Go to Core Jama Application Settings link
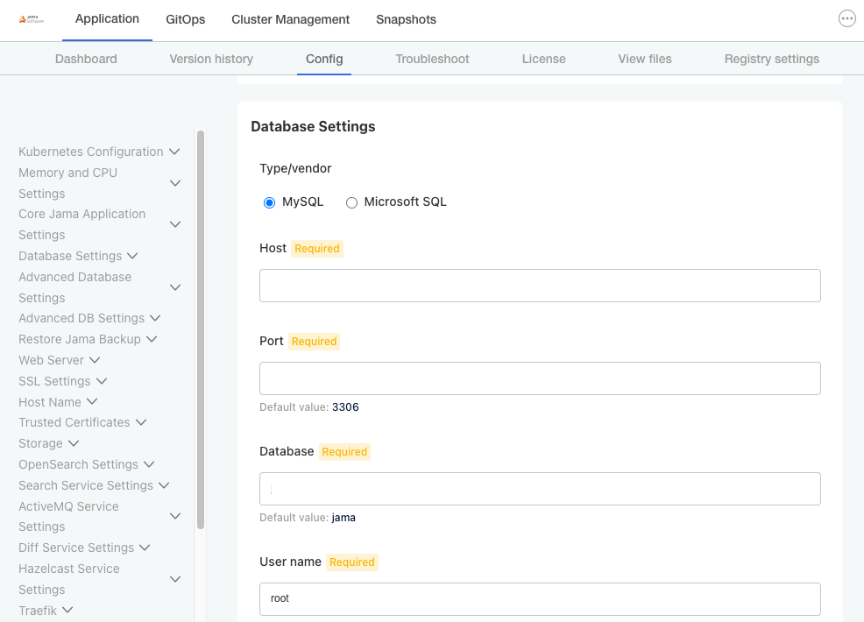This screenshot has width=864, height=622. [x=82, y=224]
